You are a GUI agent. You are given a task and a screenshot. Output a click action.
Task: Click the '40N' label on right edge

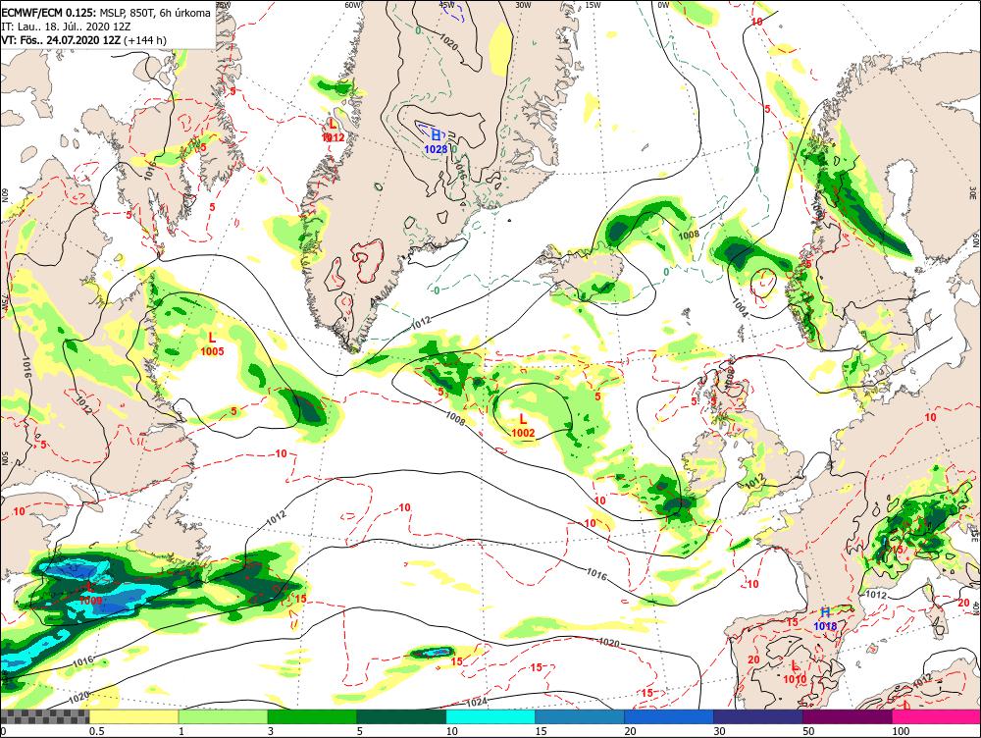point(975,608)
